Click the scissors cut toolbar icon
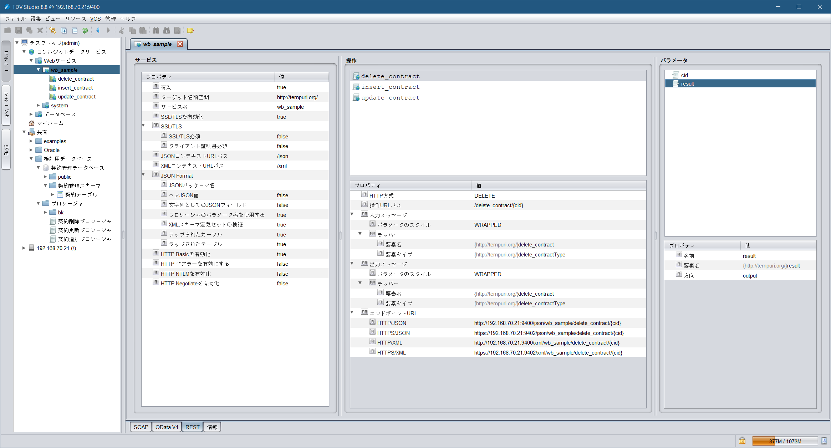Screen dimensions: 831x448 pyautogui.click(x=121, y=31)
